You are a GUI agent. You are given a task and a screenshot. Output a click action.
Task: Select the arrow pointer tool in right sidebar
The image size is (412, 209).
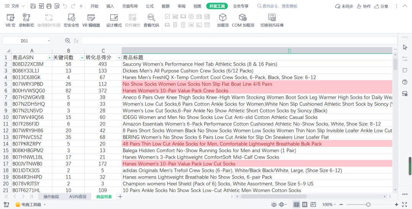(405, 47)
